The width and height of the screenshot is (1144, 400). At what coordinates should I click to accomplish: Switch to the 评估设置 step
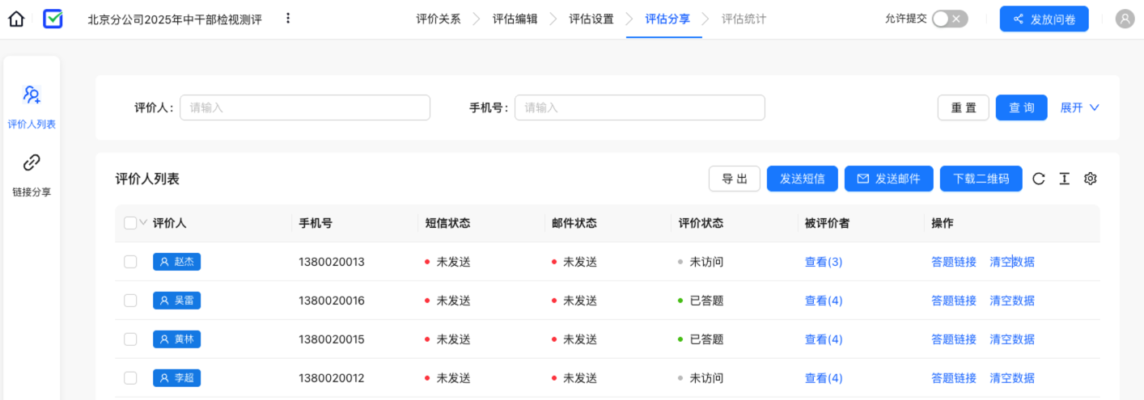click(591, 19)
